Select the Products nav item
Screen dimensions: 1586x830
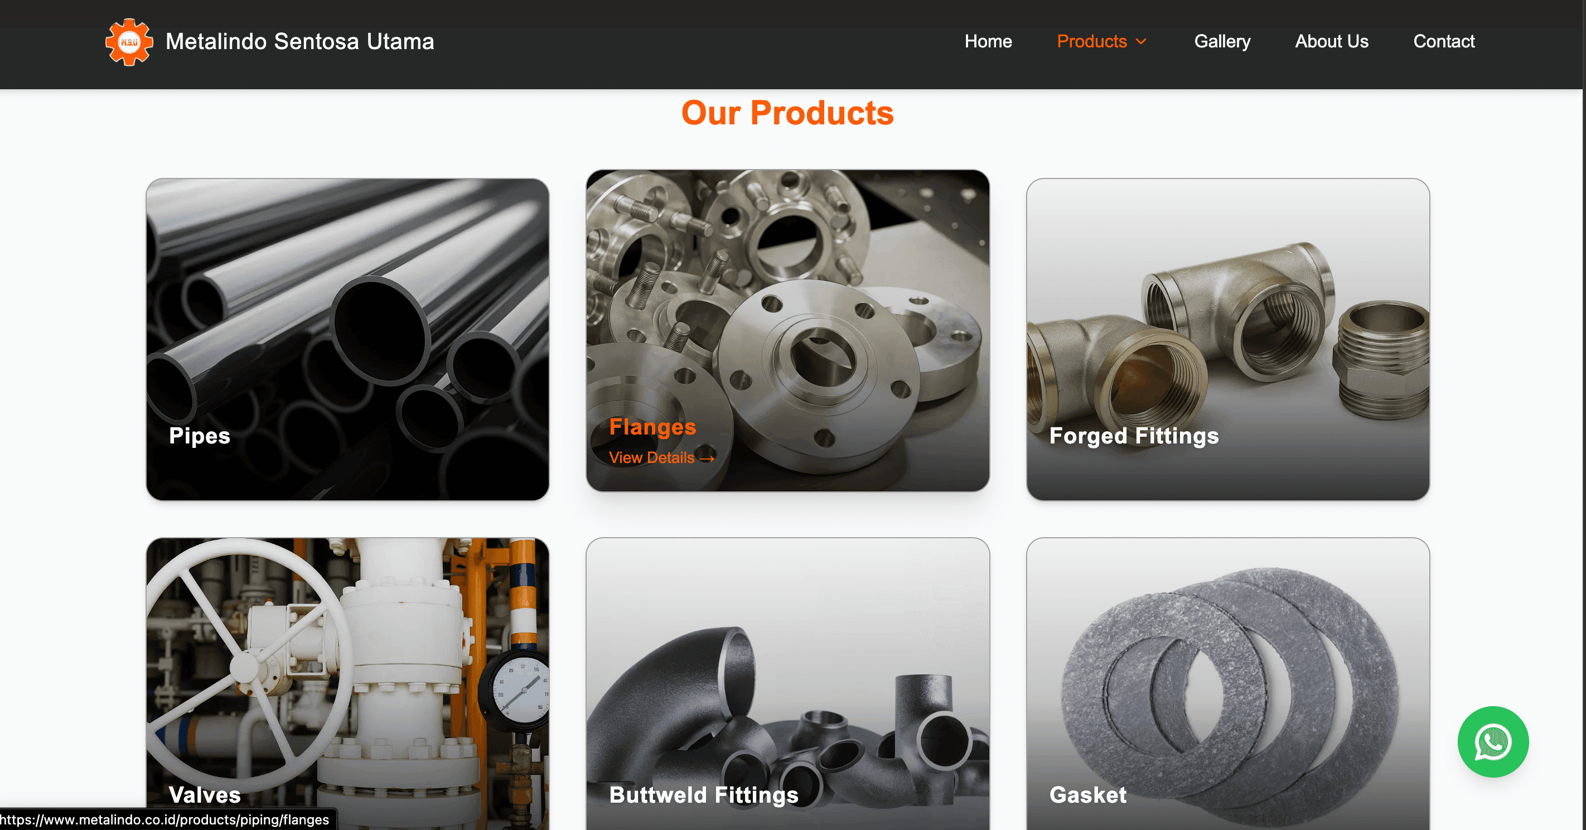[x=1091, y=41]
